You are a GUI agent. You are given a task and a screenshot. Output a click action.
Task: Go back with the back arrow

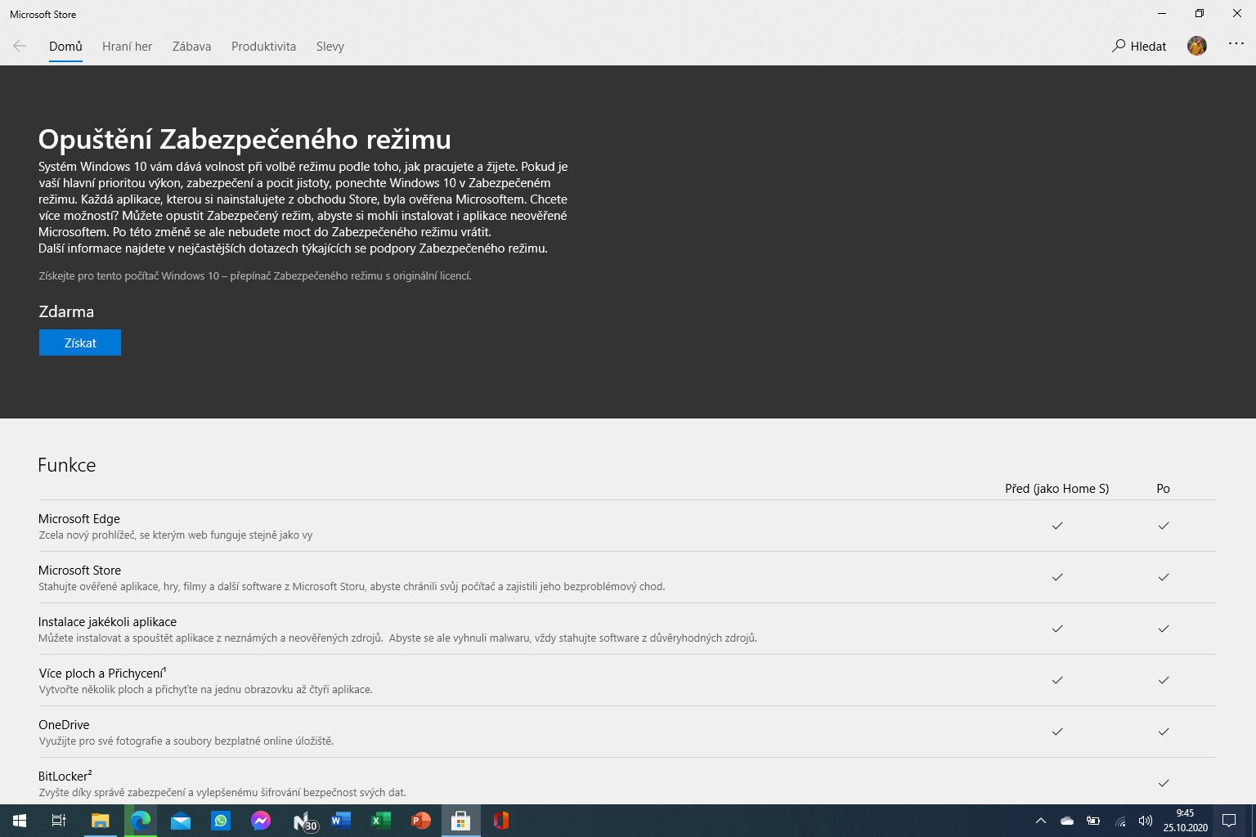coord(20,47)
